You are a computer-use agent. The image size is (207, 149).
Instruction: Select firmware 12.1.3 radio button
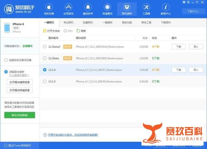point(45,81)
